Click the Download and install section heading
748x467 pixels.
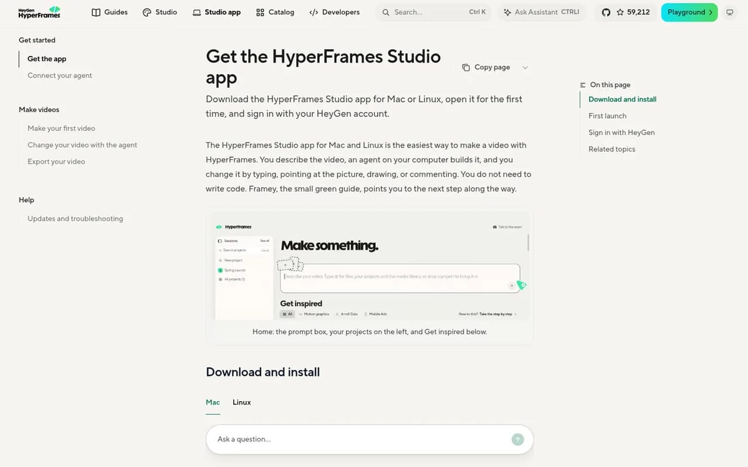pos(262,372)
